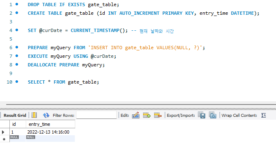276x150 pixels.
Task: Click DATETIME type in line 2
Action: (242, 13)
